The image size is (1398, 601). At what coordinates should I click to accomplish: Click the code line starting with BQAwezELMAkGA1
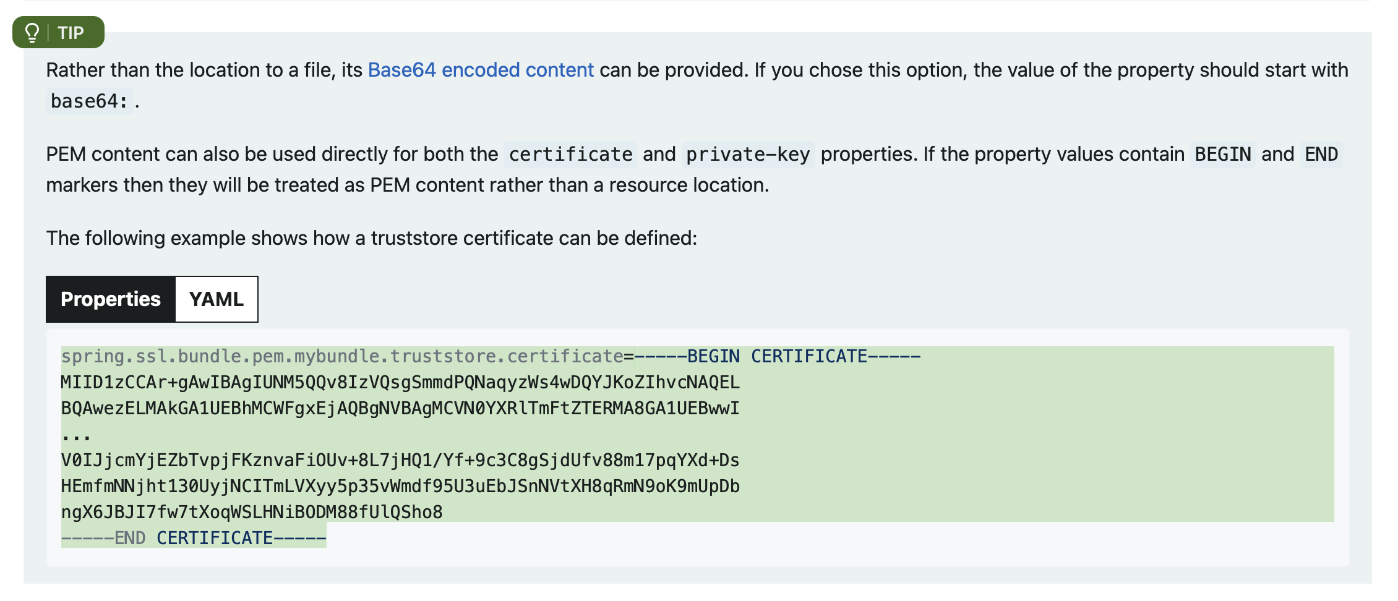[x=400, y=408]
